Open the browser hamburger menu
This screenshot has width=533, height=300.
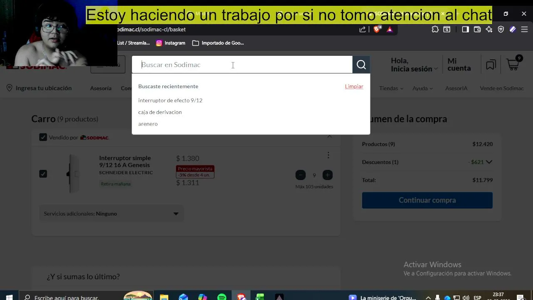(525, 29)
